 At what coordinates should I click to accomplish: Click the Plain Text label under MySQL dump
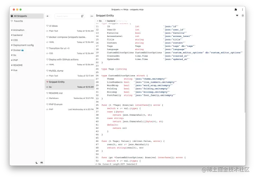click(x=53, y=76)
